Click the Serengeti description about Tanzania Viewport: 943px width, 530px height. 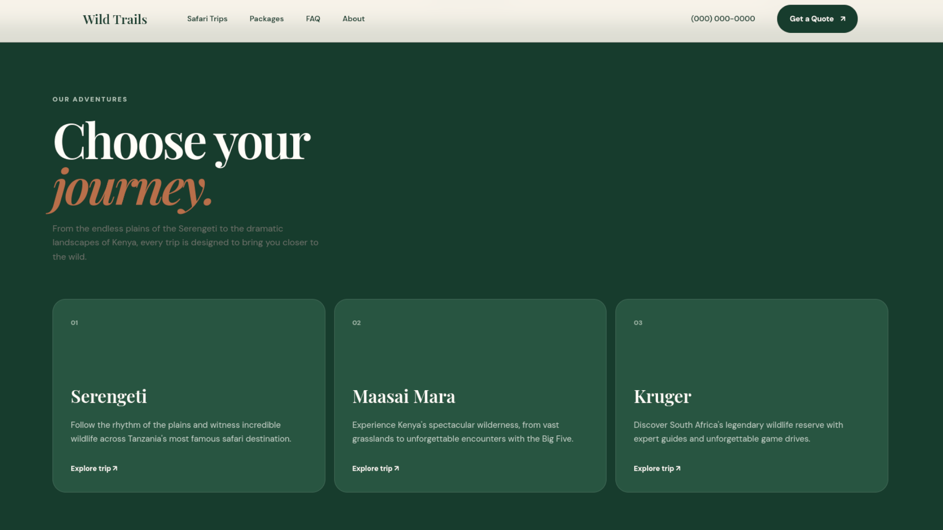coord(181,432)
